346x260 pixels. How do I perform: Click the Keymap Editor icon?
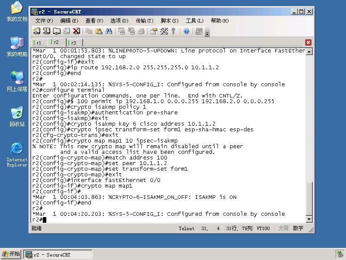164,31
